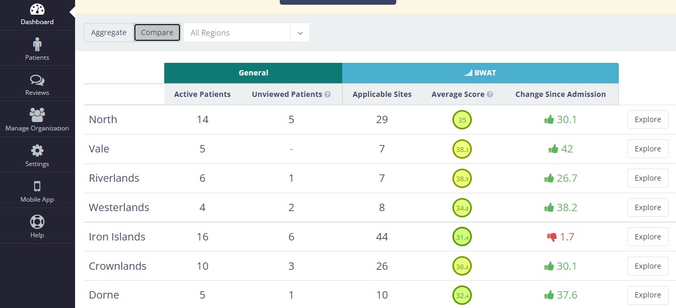Open Help lifebuoy icon
Viewport: 676px width, 308px height.
37,222
